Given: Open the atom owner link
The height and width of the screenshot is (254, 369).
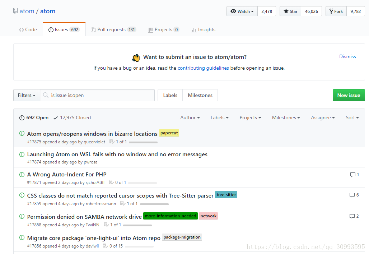Looking at the screenshot, I should 27,11.
